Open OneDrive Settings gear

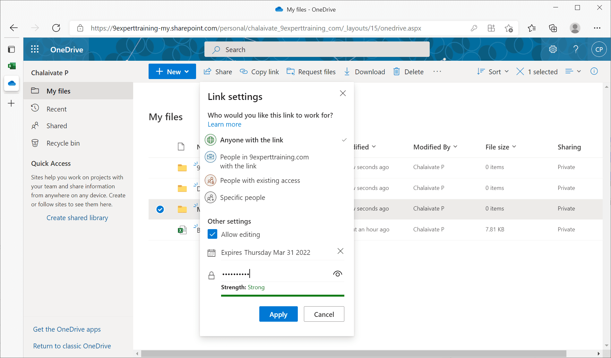coord(553,49)
